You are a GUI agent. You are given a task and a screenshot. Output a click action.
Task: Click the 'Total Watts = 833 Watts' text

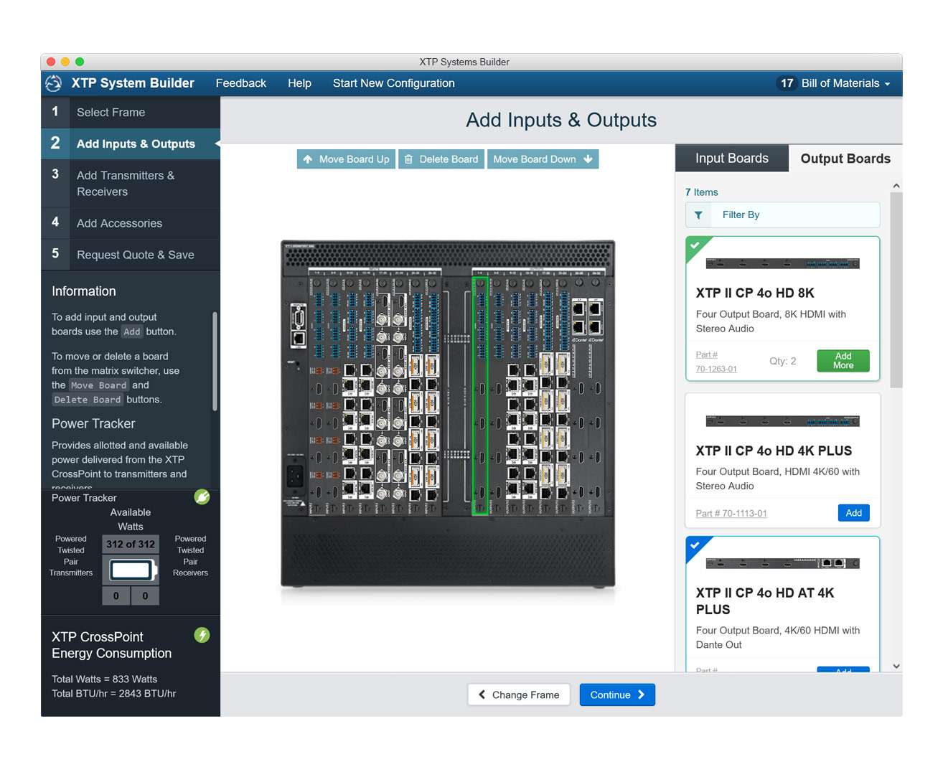[x=104, y=679]
